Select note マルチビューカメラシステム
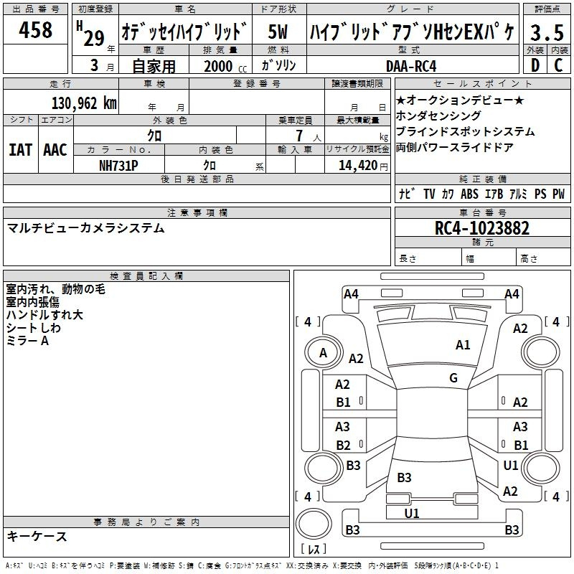 [x=85, y=228]
